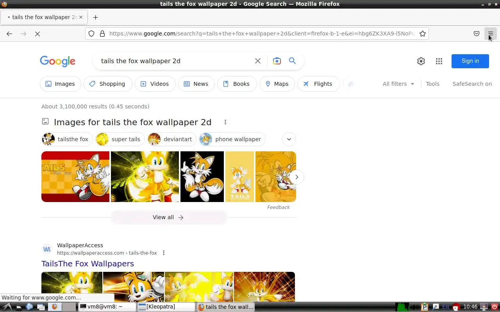Open the black background Tails thumbnail
The width and height of the screenshot is (500, 312).
pos(202,177)
